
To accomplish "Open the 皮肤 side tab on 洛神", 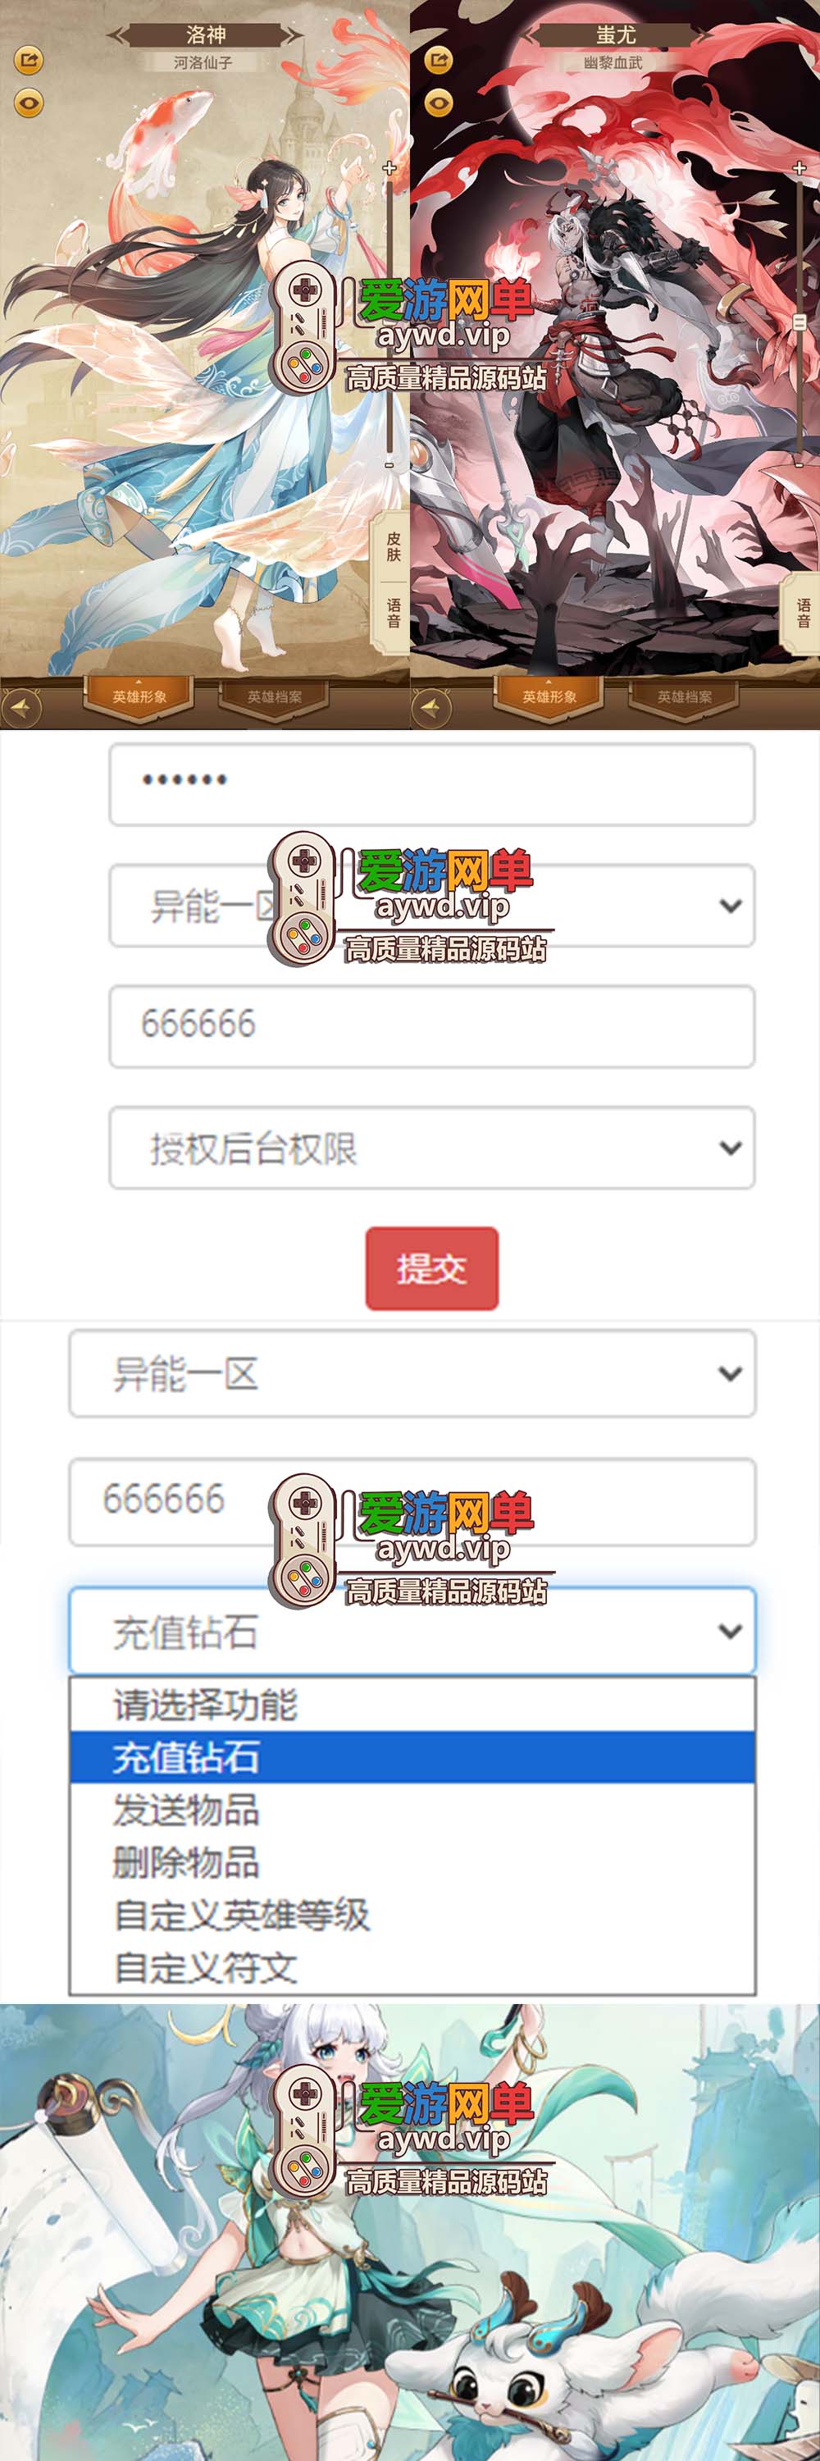I will pyautogui.click(x=394, y=546).
